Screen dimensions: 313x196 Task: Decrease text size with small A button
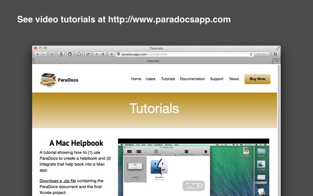point(97,54)
